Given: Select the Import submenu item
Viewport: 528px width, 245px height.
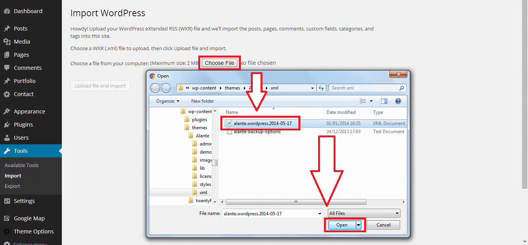Looking at the screenshot, I should click(13, 176).
